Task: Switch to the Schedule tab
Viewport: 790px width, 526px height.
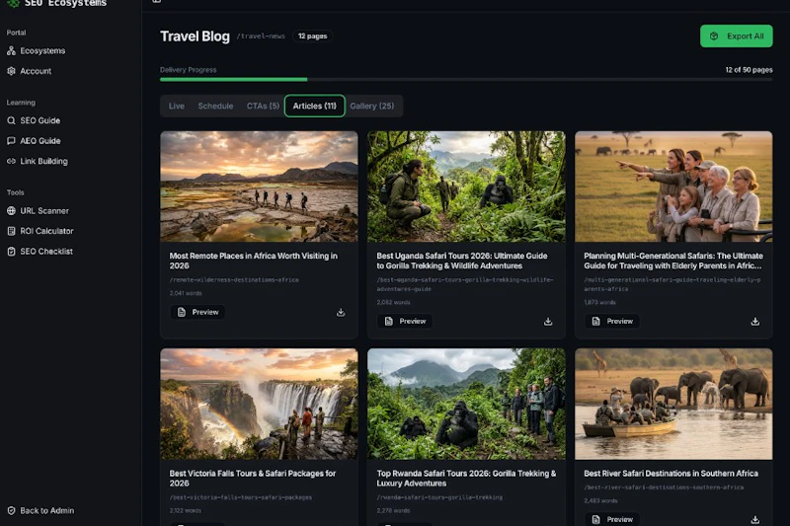Action: coord(215,106)
